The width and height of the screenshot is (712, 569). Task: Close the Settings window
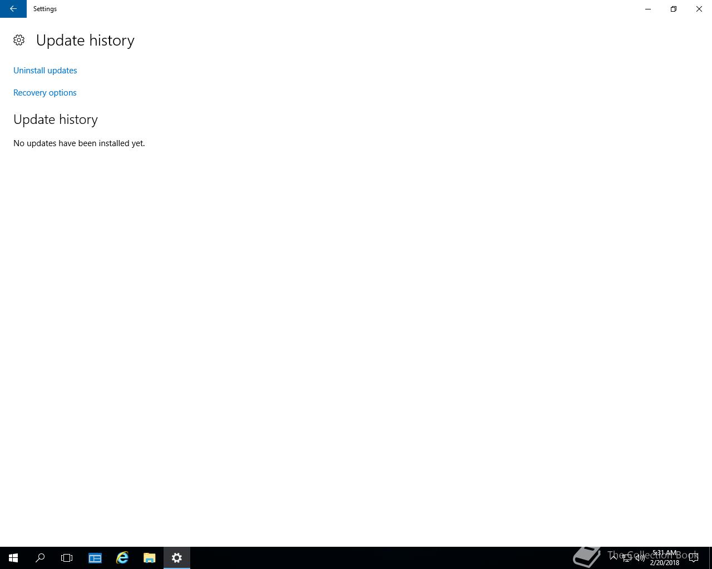(699, 9)
